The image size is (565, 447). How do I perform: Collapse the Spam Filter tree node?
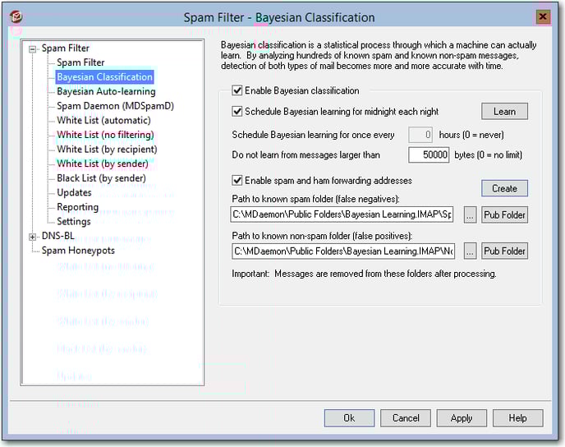click(x=32, y=48)
